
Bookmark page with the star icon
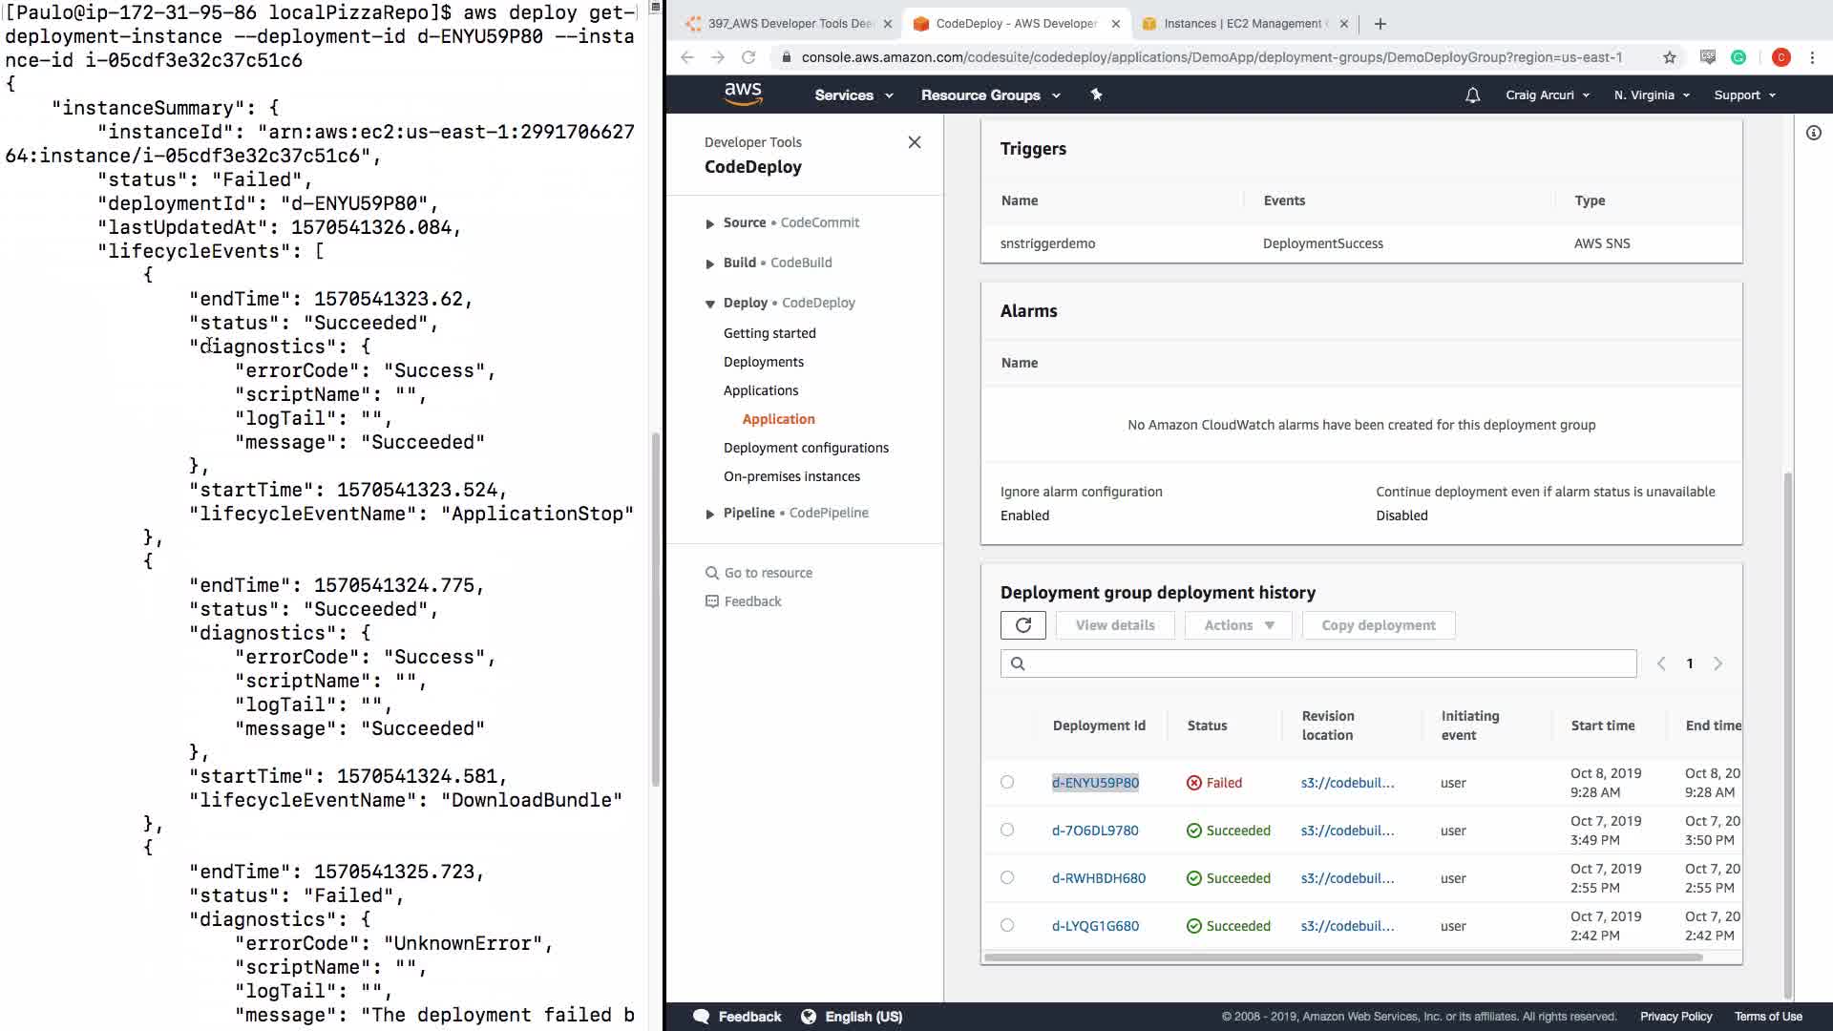click(1669, 57)
